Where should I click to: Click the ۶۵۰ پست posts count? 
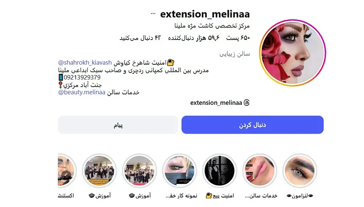(238, 38)
